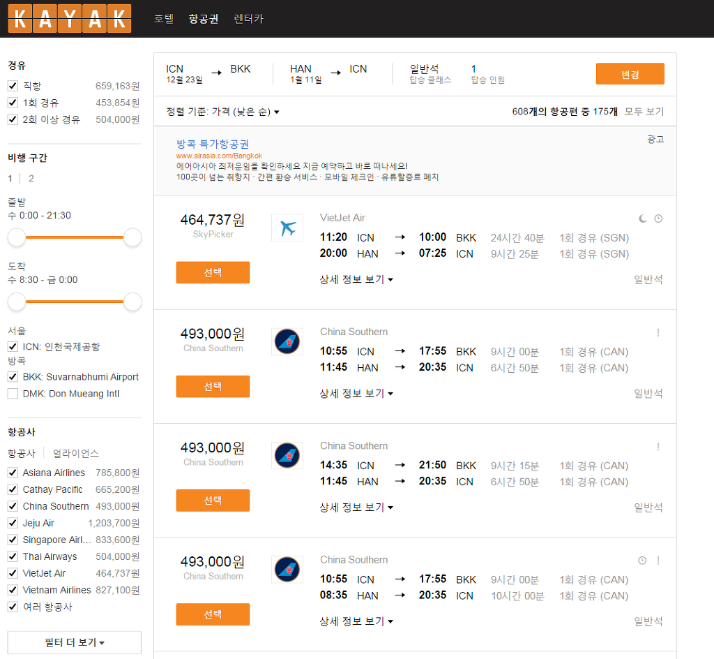
Task: Uncheck BKK Suvarnabhumi Airport filter
Action: point(13,377)
